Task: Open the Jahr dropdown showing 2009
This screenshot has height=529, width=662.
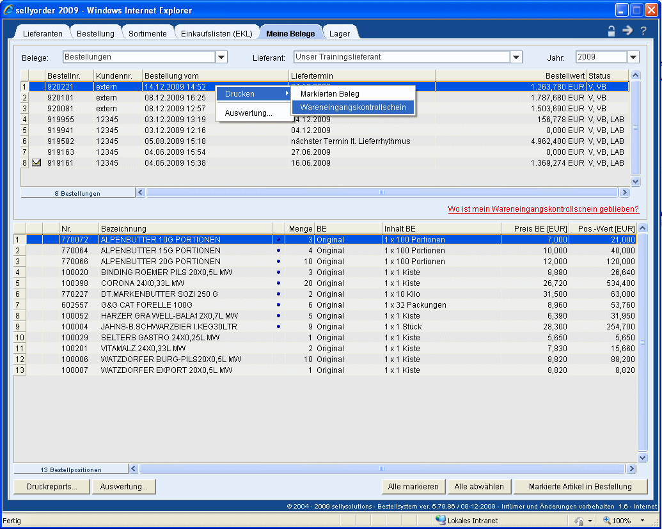Action: pyautogui.click(x=633, y=57)
